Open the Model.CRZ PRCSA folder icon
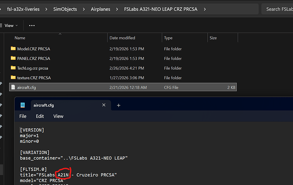 (13, 48)
